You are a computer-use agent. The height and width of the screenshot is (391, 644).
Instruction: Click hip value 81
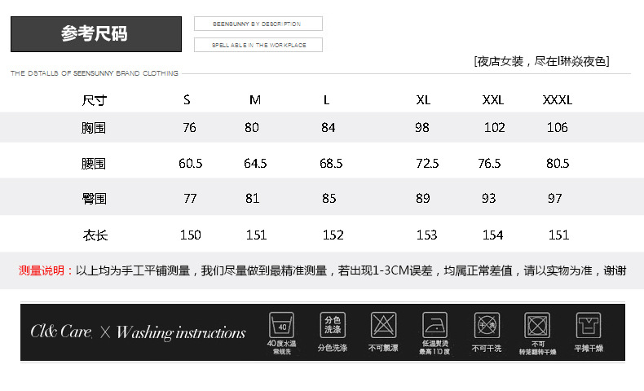point(253,199)
